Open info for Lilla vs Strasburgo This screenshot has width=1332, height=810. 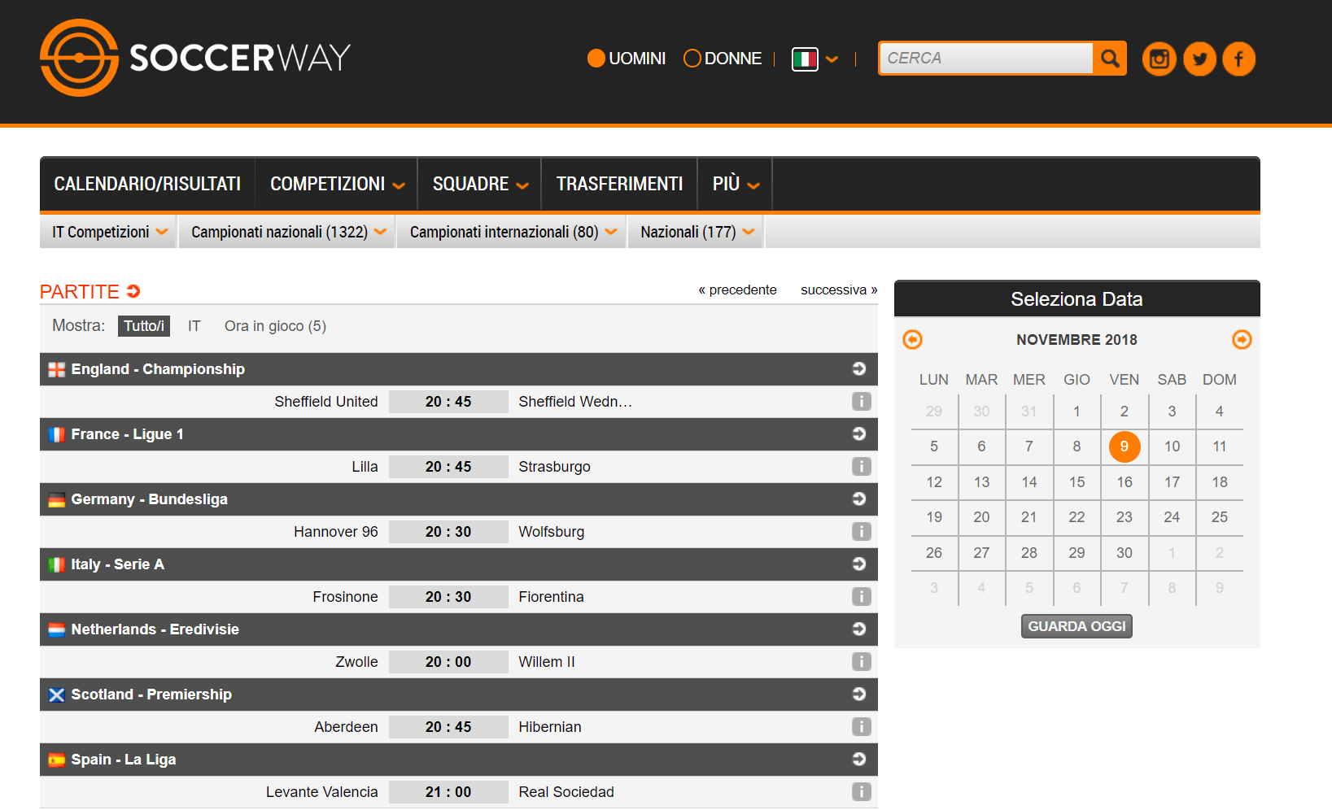pos(862,466)
